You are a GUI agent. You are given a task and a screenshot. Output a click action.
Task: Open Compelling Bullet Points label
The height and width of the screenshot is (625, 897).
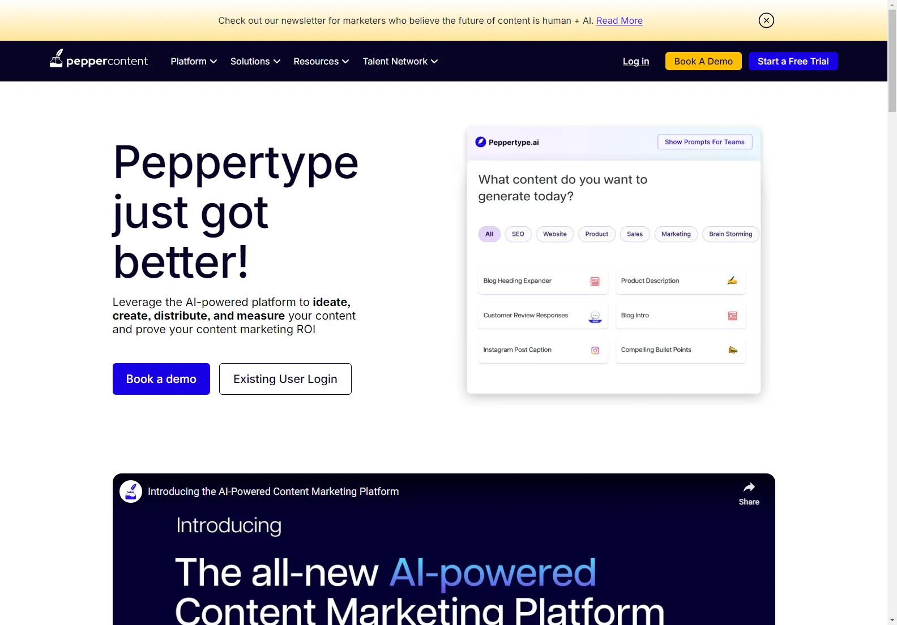(x=656, y=350)
